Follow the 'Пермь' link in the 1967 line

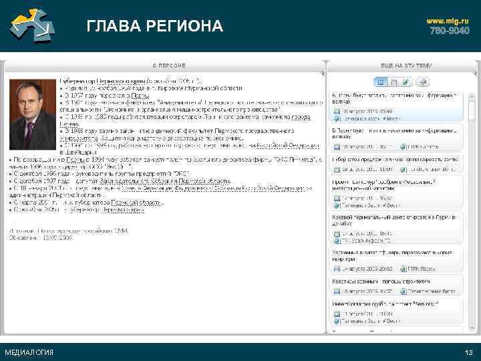(x=140, y=96)
